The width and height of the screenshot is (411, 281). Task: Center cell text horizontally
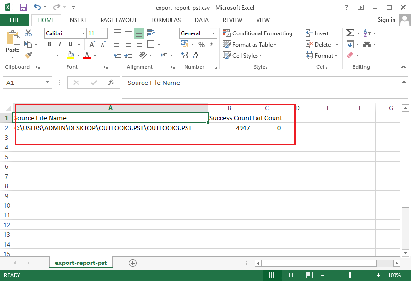point(128,44)
